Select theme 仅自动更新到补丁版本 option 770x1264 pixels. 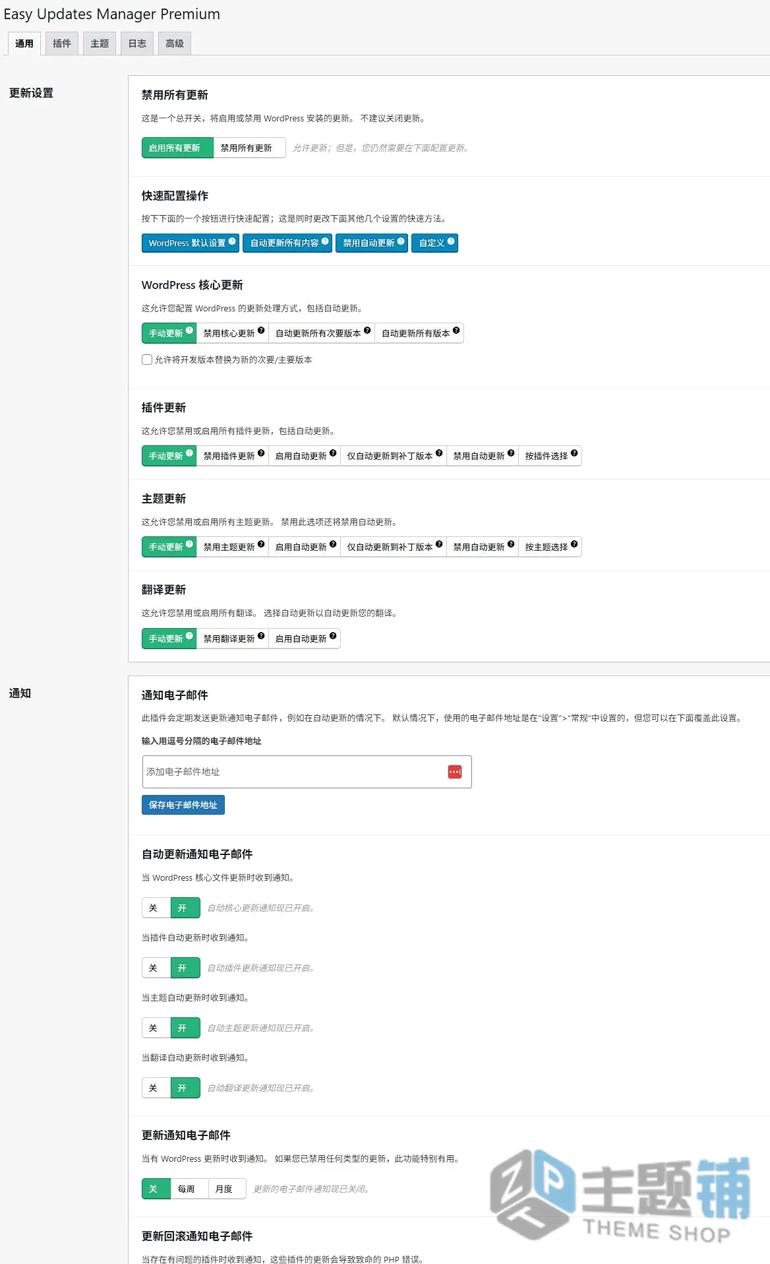pos(394,547)
